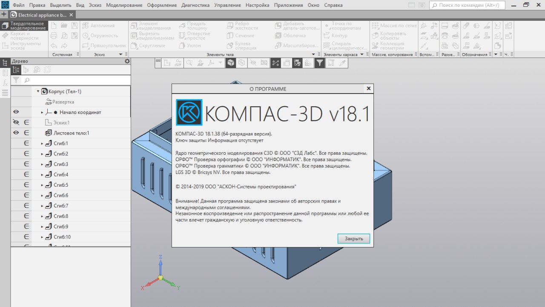Select Твердотельное моделирование toolset
Image resolution: width=545 pixels, height=307 pixels.
pyautogui.click(x=24, y=26)
